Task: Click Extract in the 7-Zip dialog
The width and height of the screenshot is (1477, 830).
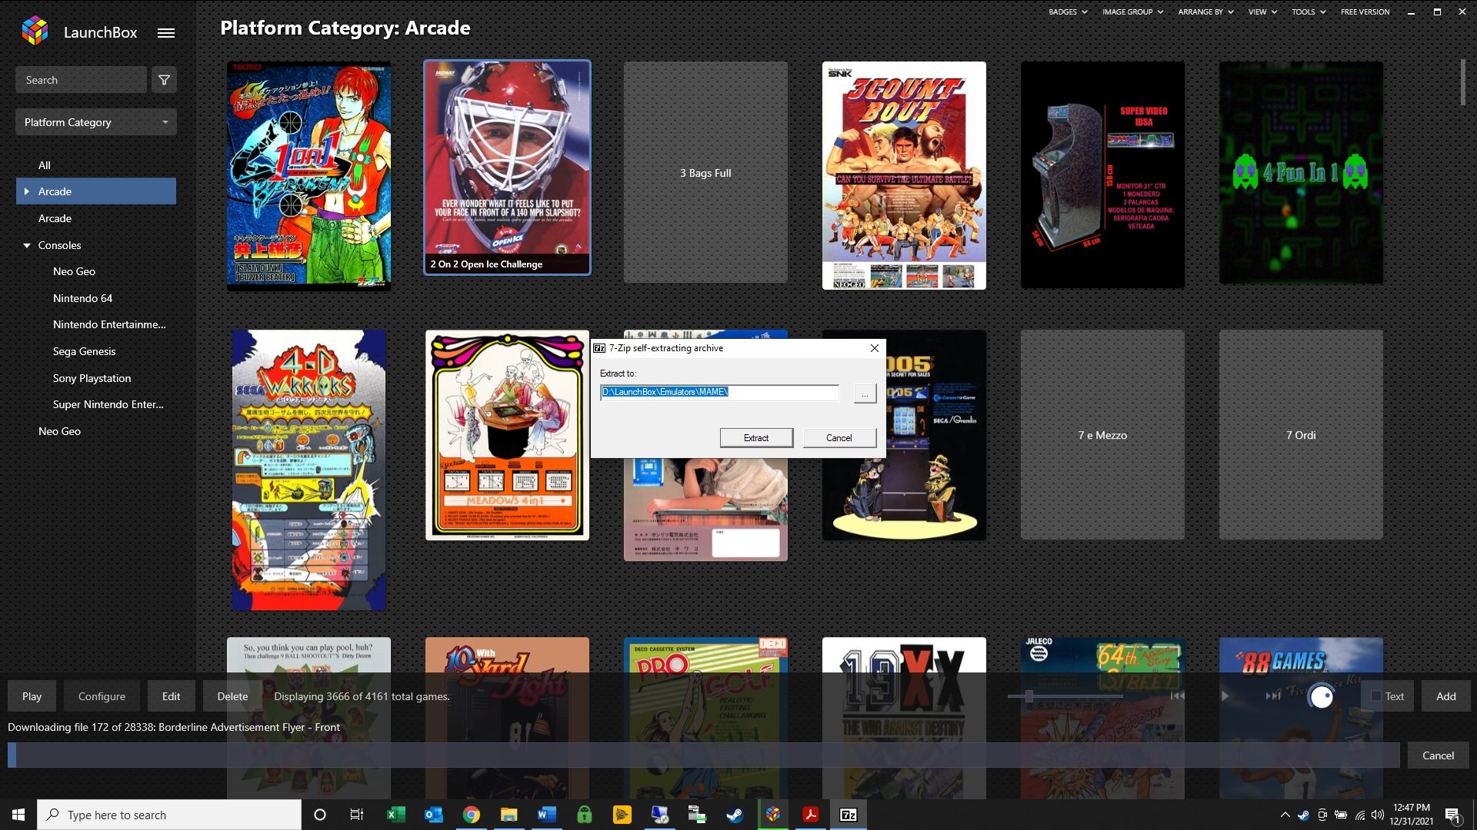Action: coord(756,438)
